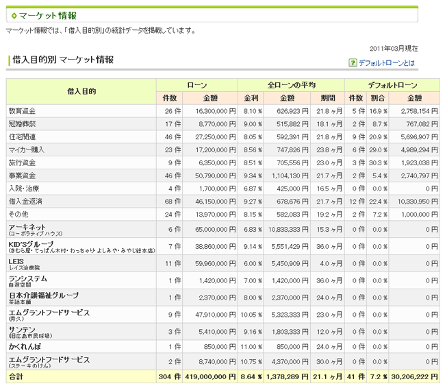Select the ランシステム row label

point(28,278)
